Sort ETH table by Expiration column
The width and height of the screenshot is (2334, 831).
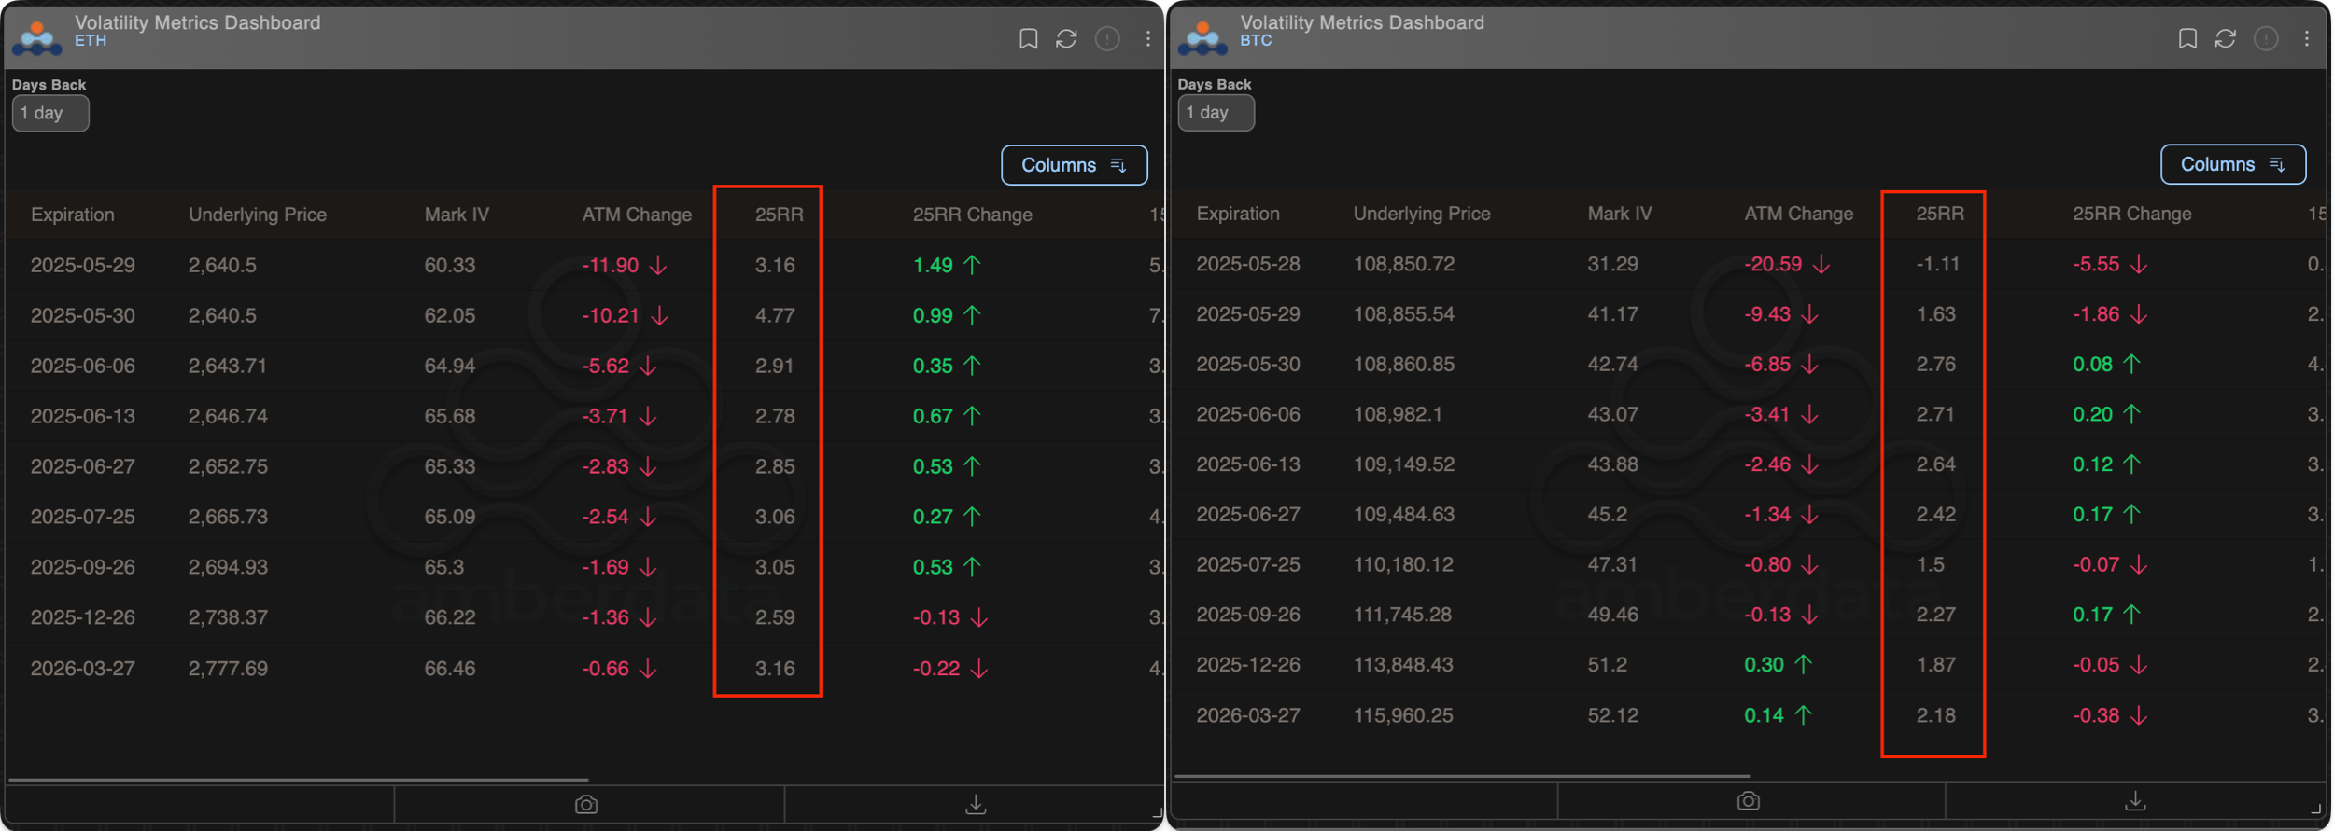pyautogui.click(x=73, y=215)
